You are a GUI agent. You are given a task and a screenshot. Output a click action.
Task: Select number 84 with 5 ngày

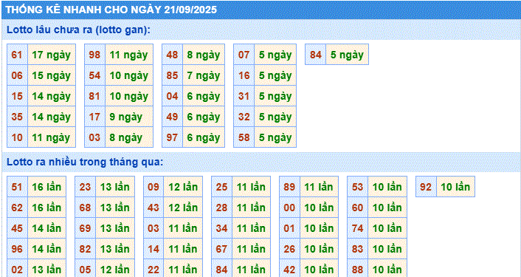pyautogui.click(x=316, y=55)
